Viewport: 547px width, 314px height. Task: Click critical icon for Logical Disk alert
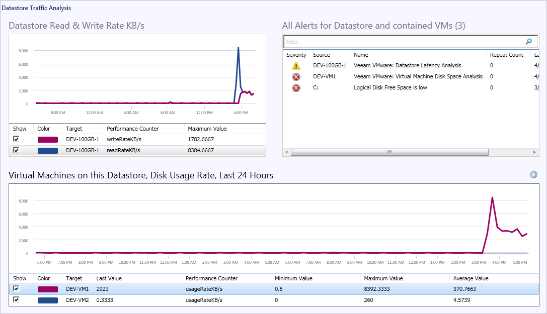tap(296, 88)
